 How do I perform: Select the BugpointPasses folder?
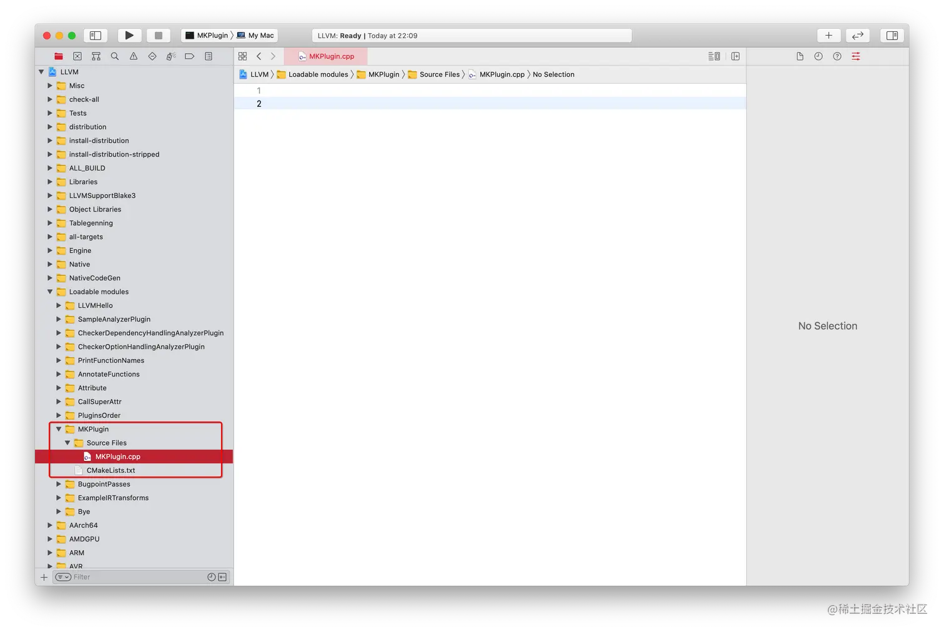coord(134,484)
